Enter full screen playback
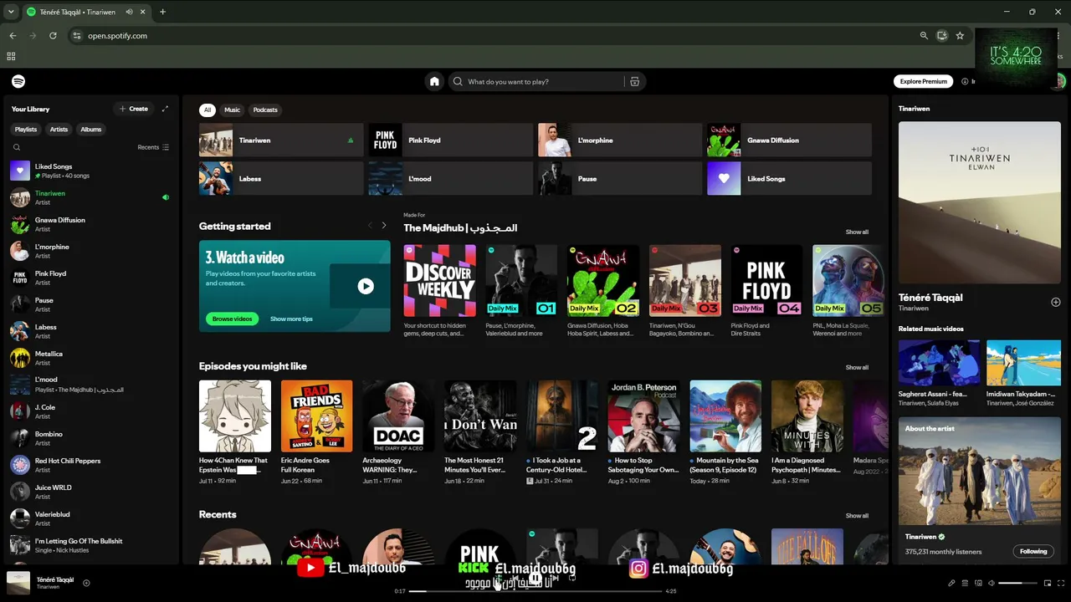The image size is (1071, 602). 1061,583
